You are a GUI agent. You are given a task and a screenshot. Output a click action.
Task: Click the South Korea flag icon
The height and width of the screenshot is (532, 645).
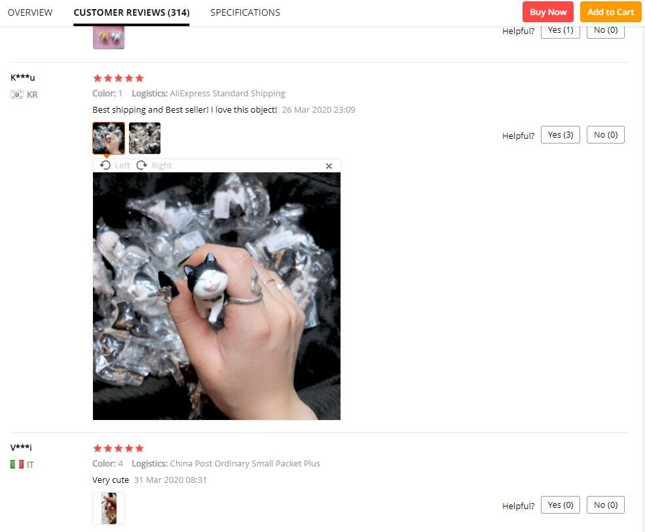click(17, 94)
